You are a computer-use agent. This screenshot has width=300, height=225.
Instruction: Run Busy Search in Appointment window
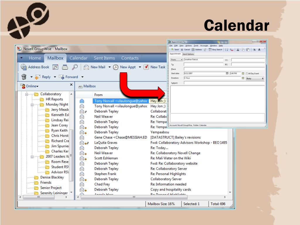(215, 50)
